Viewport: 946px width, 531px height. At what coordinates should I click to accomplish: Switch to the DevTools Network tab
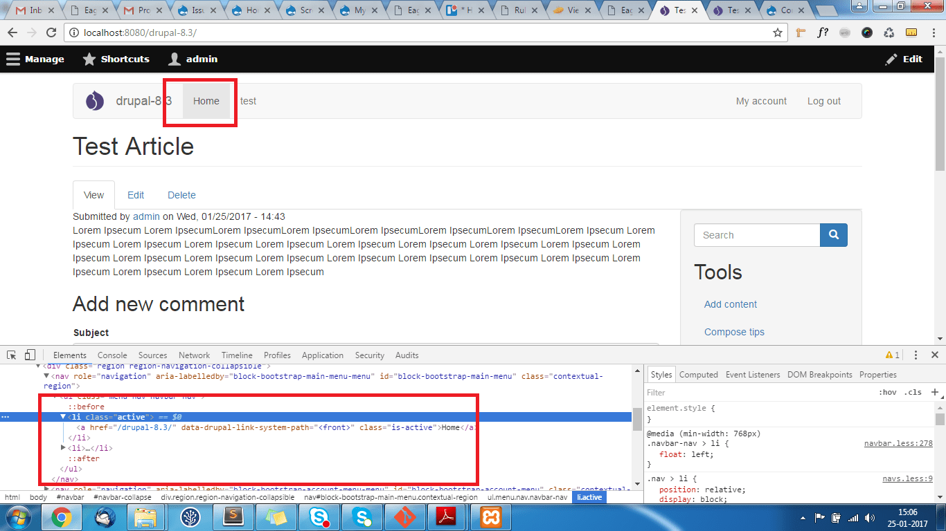(x=194, y=355)
